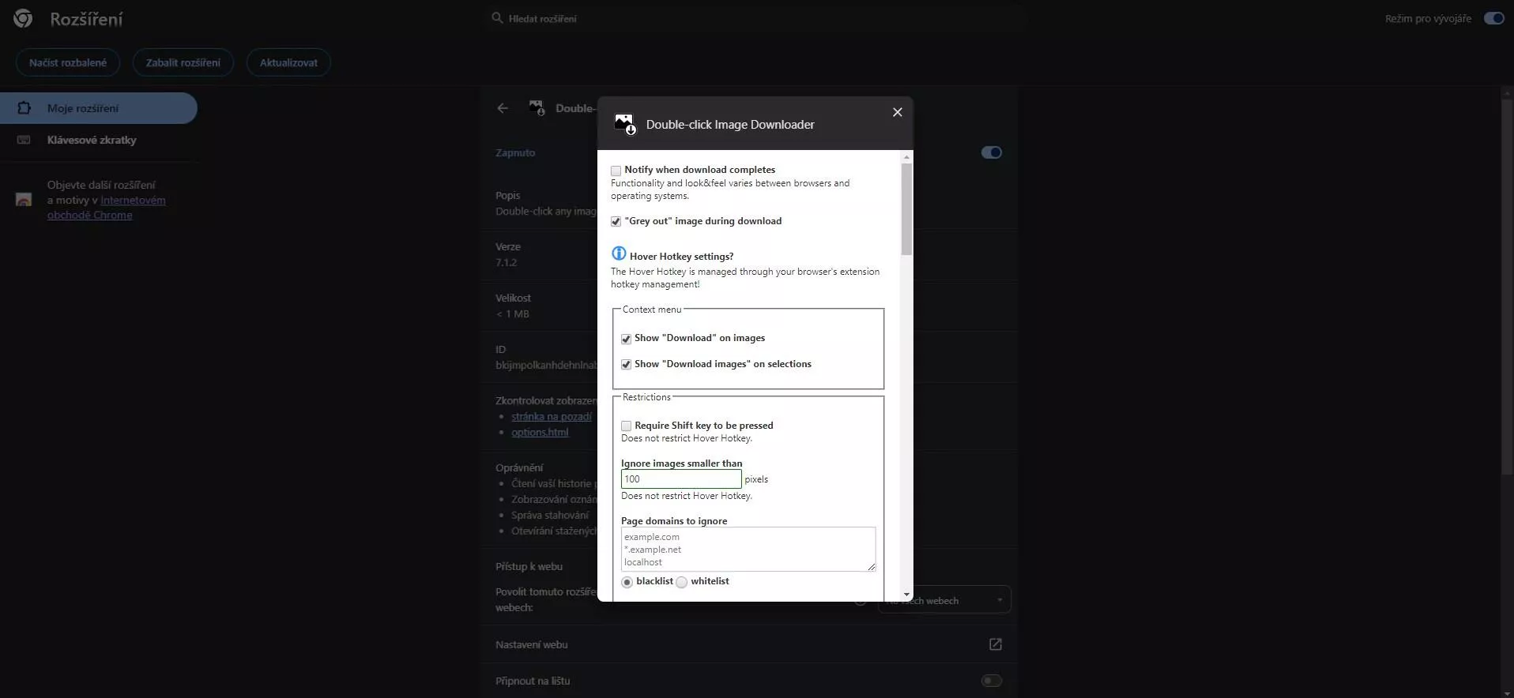Image resolution: width=1514 pixels, height=698 pixels.
Task: Click the blue Hover Hotkey info icon
Action: point(619,254)
